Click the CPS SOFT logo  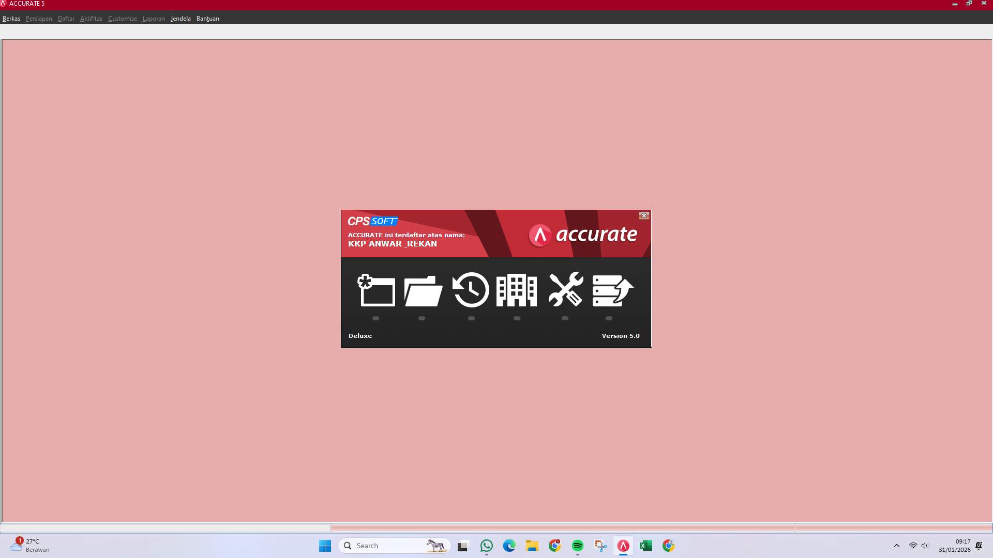373,221
